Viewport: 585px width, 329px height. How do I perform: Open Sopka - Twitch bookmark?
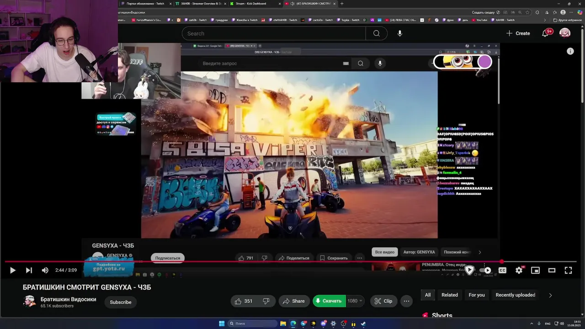point(347,20)
